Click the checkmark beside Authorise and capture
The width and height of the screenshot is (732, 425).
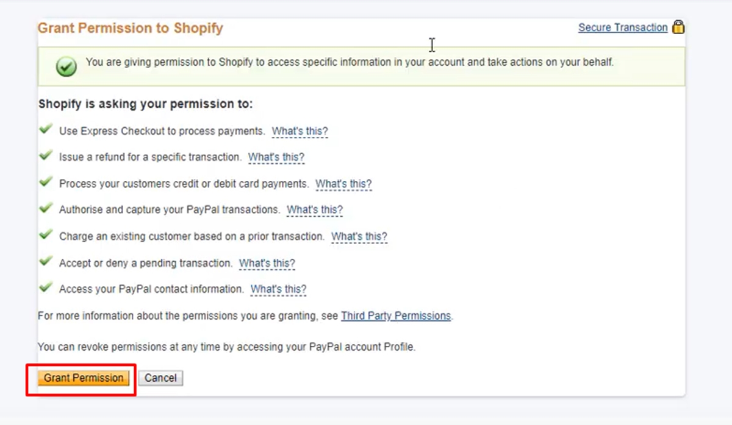point(46,208)
